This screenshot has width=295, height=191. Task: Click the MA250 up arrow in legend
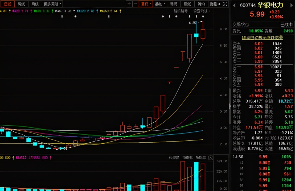click(120, 11)
